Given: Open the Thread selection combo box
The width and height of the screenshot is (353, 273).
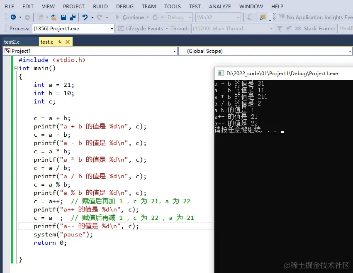Looking at the screenshot, I should 233,29.
